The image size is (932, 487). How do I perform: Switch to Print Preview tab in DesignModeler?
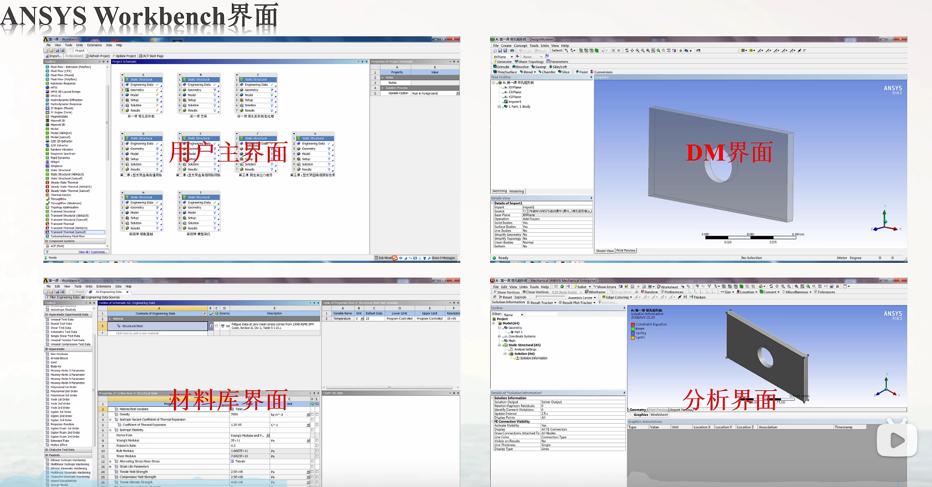tap(626, 251)
